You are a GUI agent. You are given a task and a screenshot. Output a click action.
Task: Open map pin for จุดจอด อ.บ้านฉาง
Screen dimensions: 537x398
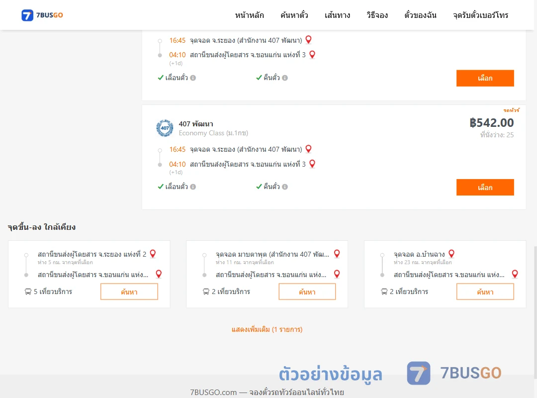pyautogui.click(x=451, y=254)
